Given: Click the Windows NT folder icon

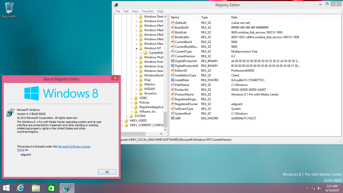Looking at the screenshot, I should [141, 48].
